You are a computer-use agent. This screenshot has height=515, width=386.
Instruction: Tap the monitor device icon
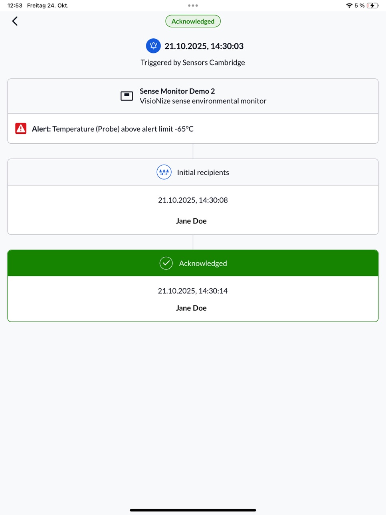tap(127, 96)
